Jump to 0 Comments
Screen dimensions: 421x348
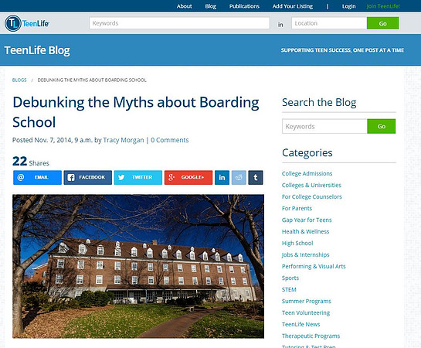click(x=170, y=140)
